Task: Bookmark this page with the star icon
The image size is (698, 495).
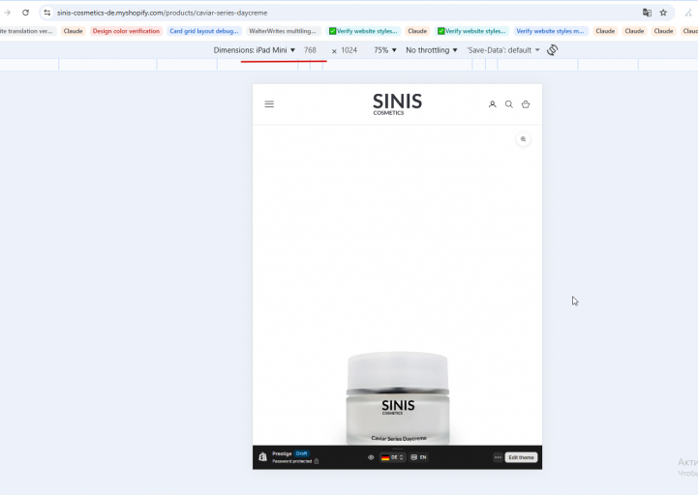Action: coord(663,13)
